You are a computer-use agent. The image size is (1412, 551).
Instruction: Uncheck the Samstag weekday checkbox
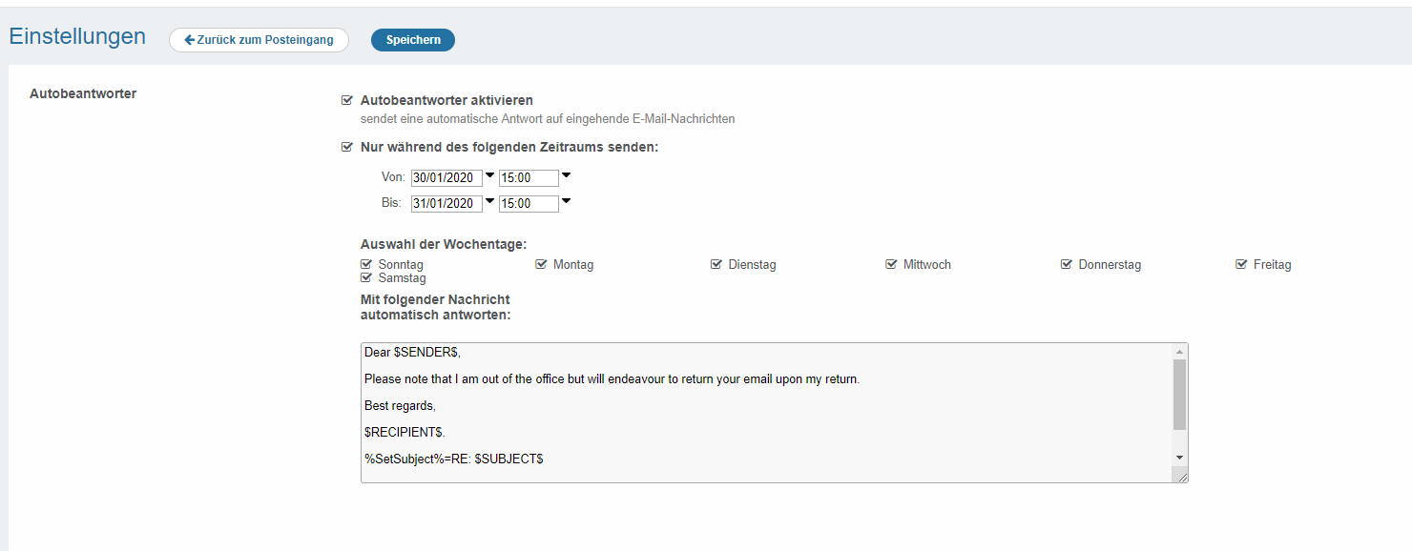coord(366,278)
